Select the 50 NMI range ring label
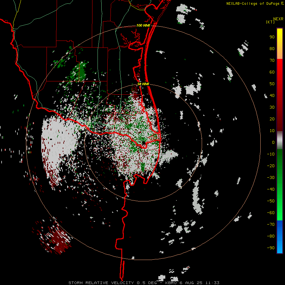 [x=143, y=84]
